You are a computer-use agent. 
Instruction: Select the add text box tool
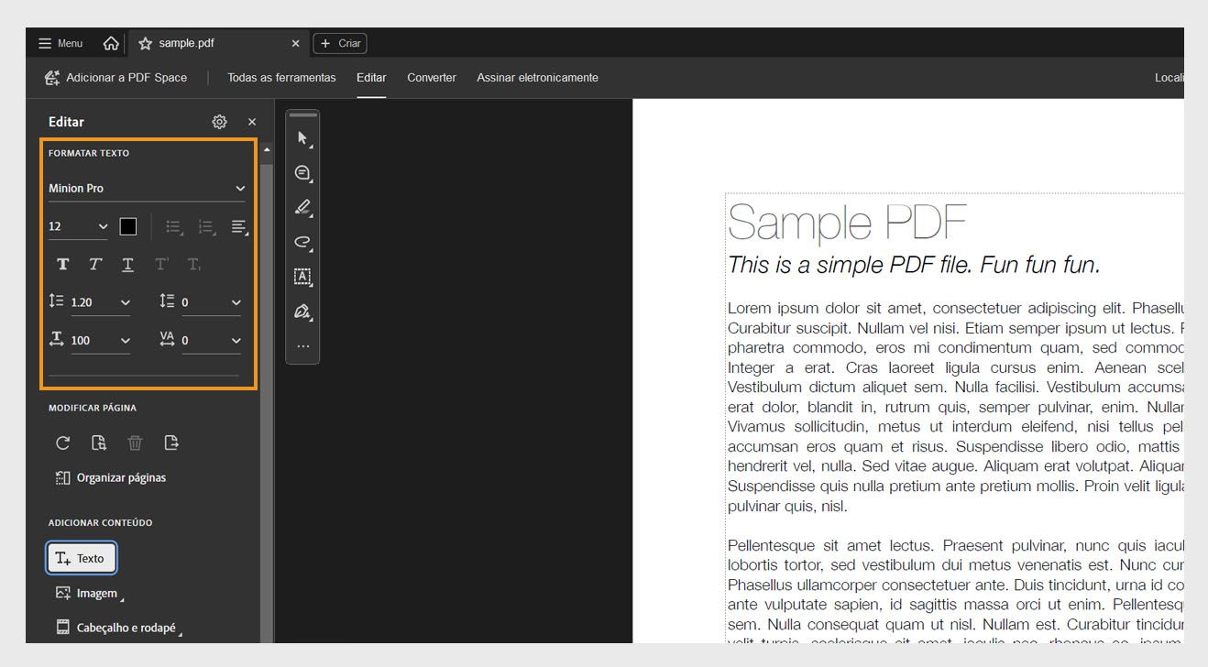pyautogui.click(x=302, y=276)
